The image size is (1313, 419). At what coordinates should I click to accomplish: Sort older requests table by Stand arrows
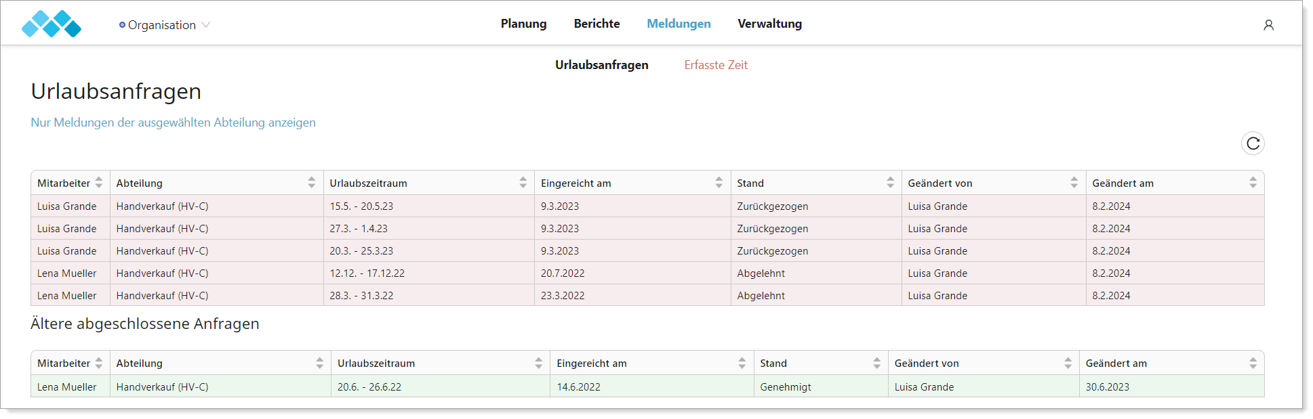coord(876,363)
